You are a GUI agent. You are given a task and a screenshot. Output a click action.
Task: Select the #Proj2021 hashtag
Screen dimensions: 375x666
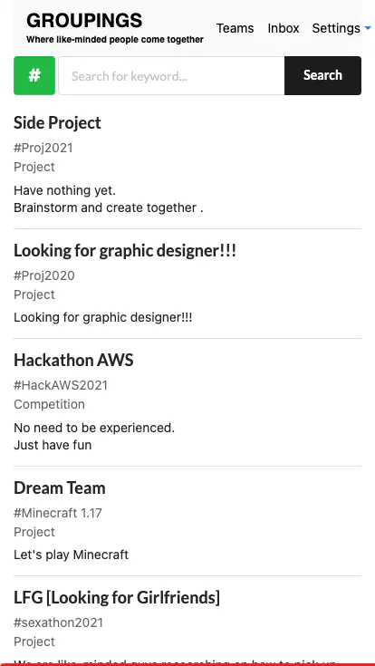click(43, 149)
